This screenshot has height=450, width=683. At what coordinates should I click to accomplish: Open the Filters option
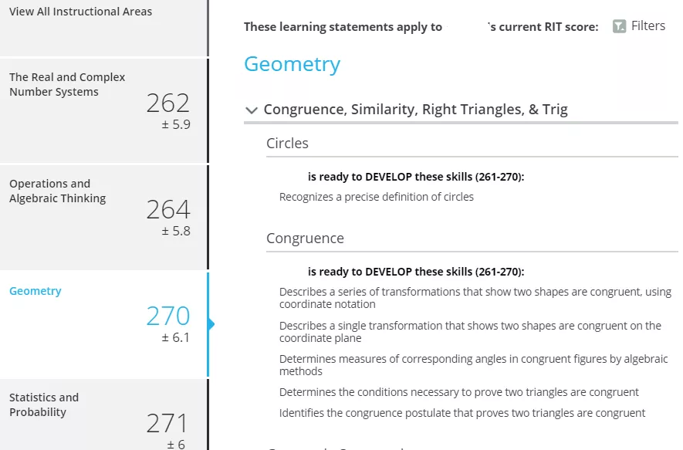click(x=638, y=26)
